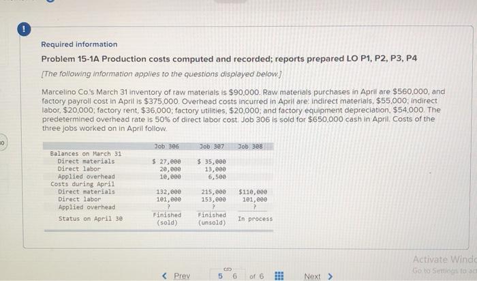
Task: Click the 'Finished (sold)' status cell
Action: [167, 218]
